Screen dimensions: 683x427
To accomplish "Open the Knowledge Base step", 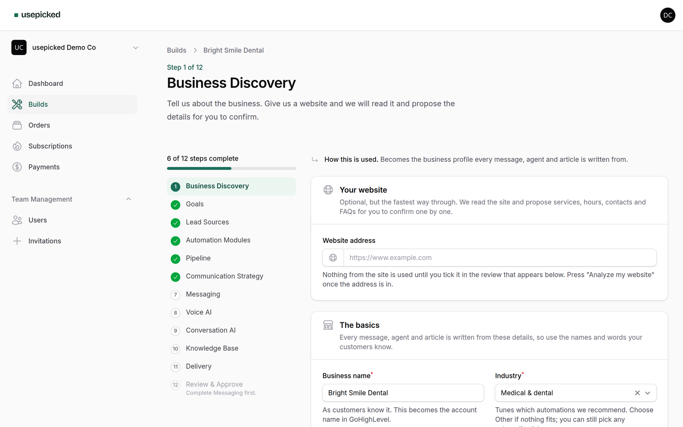I will click(x=231, y=348).
